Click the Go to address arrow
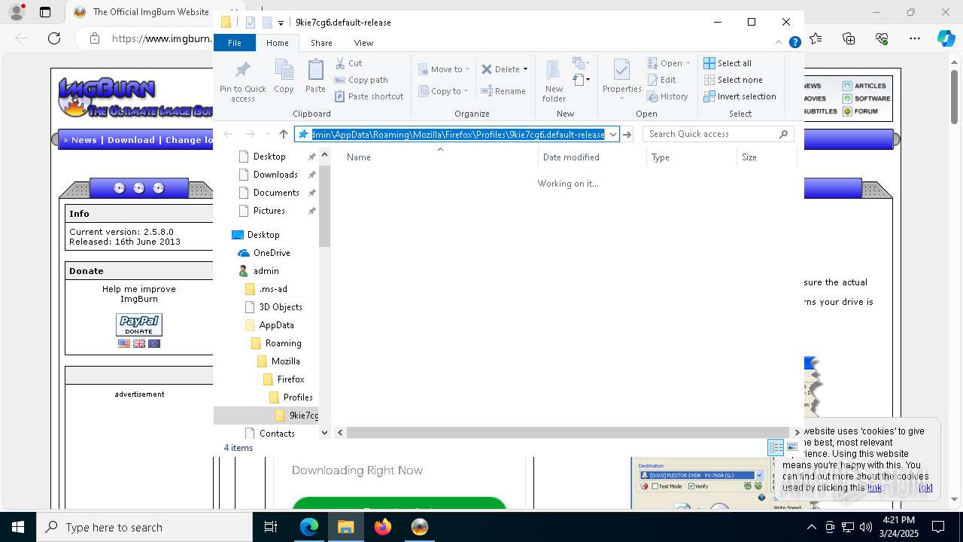 click(x=627, y=134)
